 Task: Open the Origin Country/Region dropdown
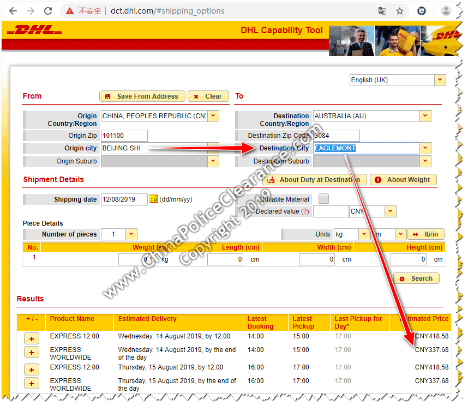click(213, 116)
